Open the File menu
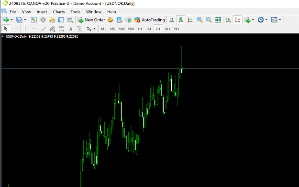Viewport: 299px width, 187px height. point(13,12)
